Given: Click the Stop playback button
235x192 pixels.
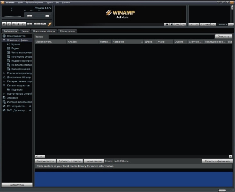Looking at the screenshot, I should [19, 24].
